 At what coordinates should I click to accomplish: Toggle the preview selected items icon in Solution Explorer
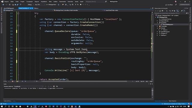pos(184,11)
